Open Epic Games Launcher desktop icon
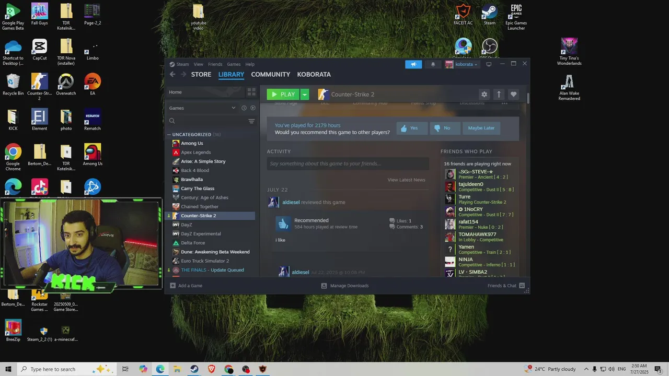This screenshot has height=376, width=669. 516,17
